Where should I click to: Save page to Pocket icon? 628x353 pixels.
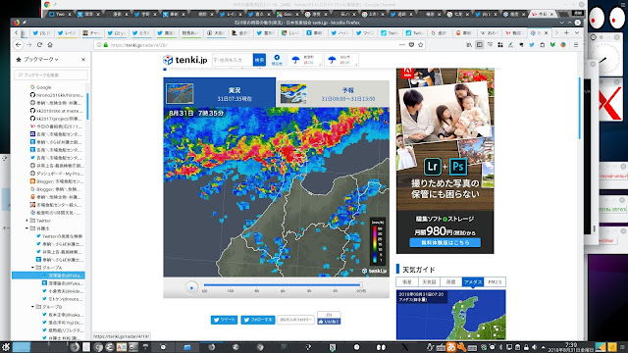411,45
